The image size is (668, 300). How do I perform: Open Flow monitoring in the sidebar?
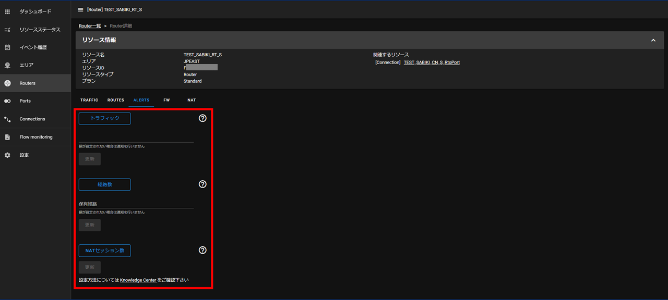[x=35, y=137]
